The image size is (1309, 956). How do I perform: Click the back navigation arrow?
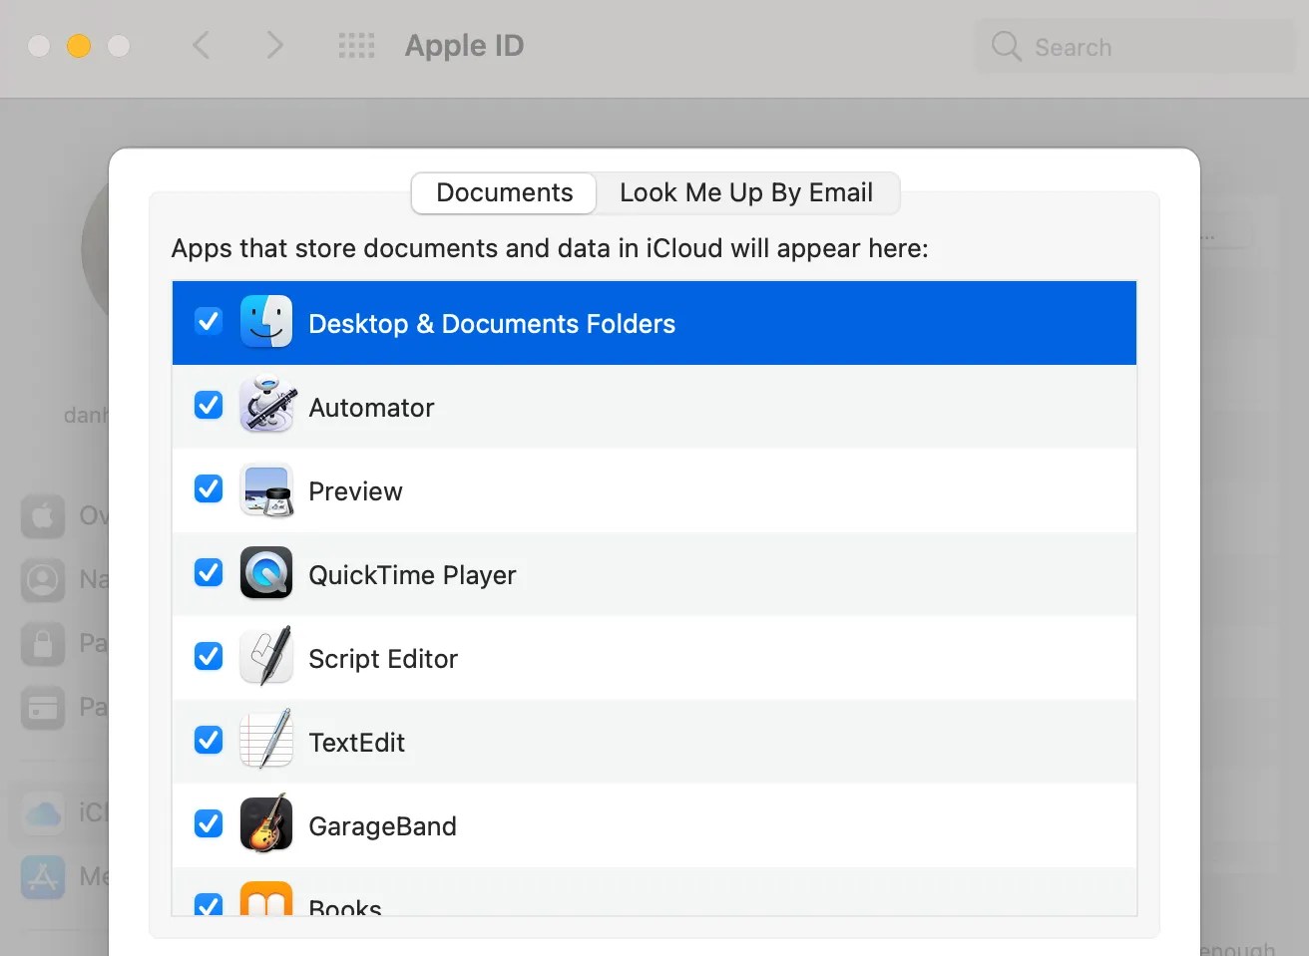202,45
